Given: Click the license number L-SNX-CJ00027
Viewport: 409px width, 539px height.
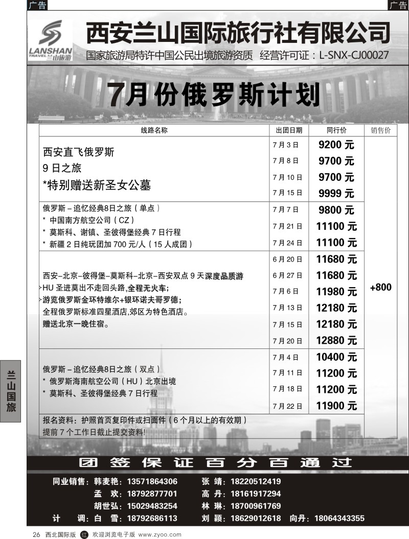Looking at the screenshot, I should tap(354, 55).
